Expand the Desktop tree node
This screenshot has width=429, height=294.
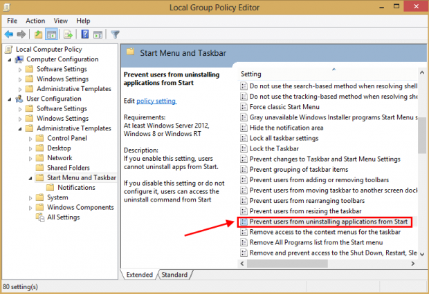(30, 148)
